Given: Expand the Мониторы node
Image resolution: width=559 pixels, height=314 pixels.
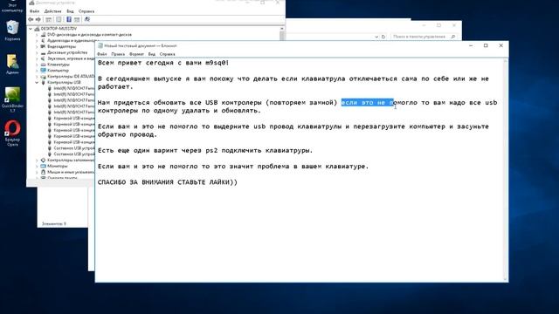Looking at the screenshot, I should [37, 167].
